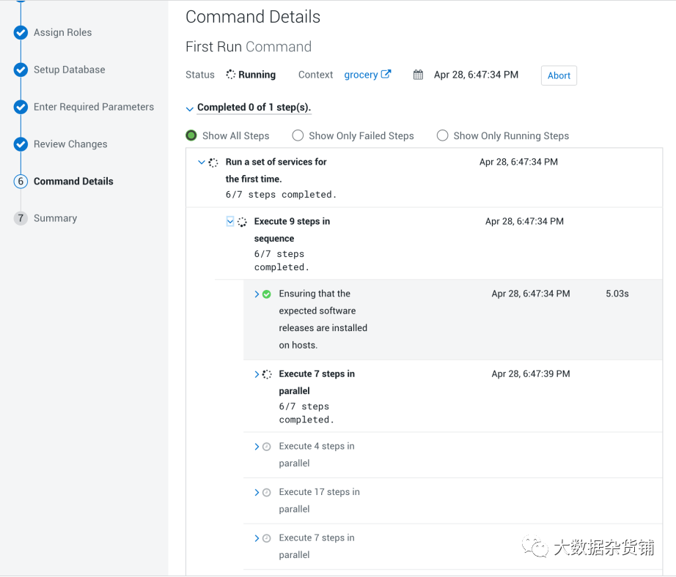
Task: Open the grocery context link
Action: [361, 75]
